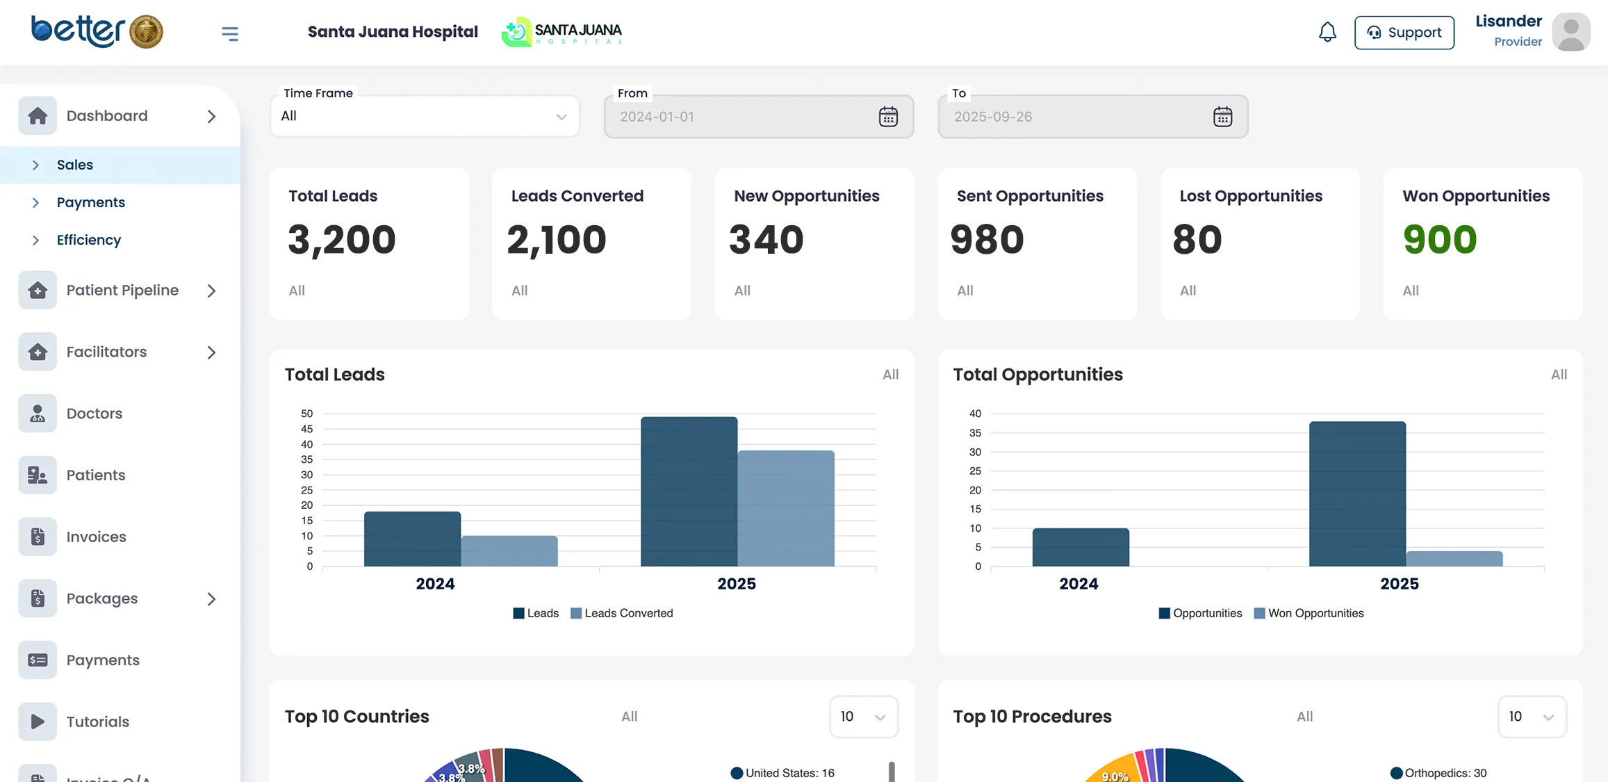
Task: Open the notifications bell
Action: [x=1327, y=32]
